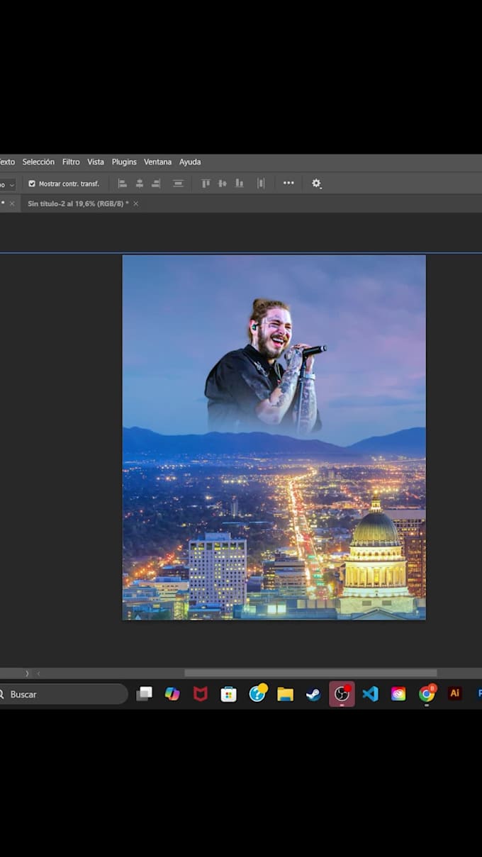Open Steam from the taskbar

[x=313, y=694]
